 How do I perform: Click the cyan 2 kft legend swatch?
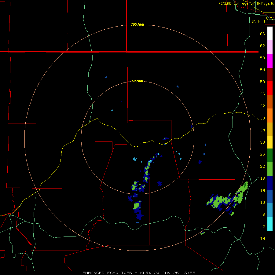click(270, 224)
